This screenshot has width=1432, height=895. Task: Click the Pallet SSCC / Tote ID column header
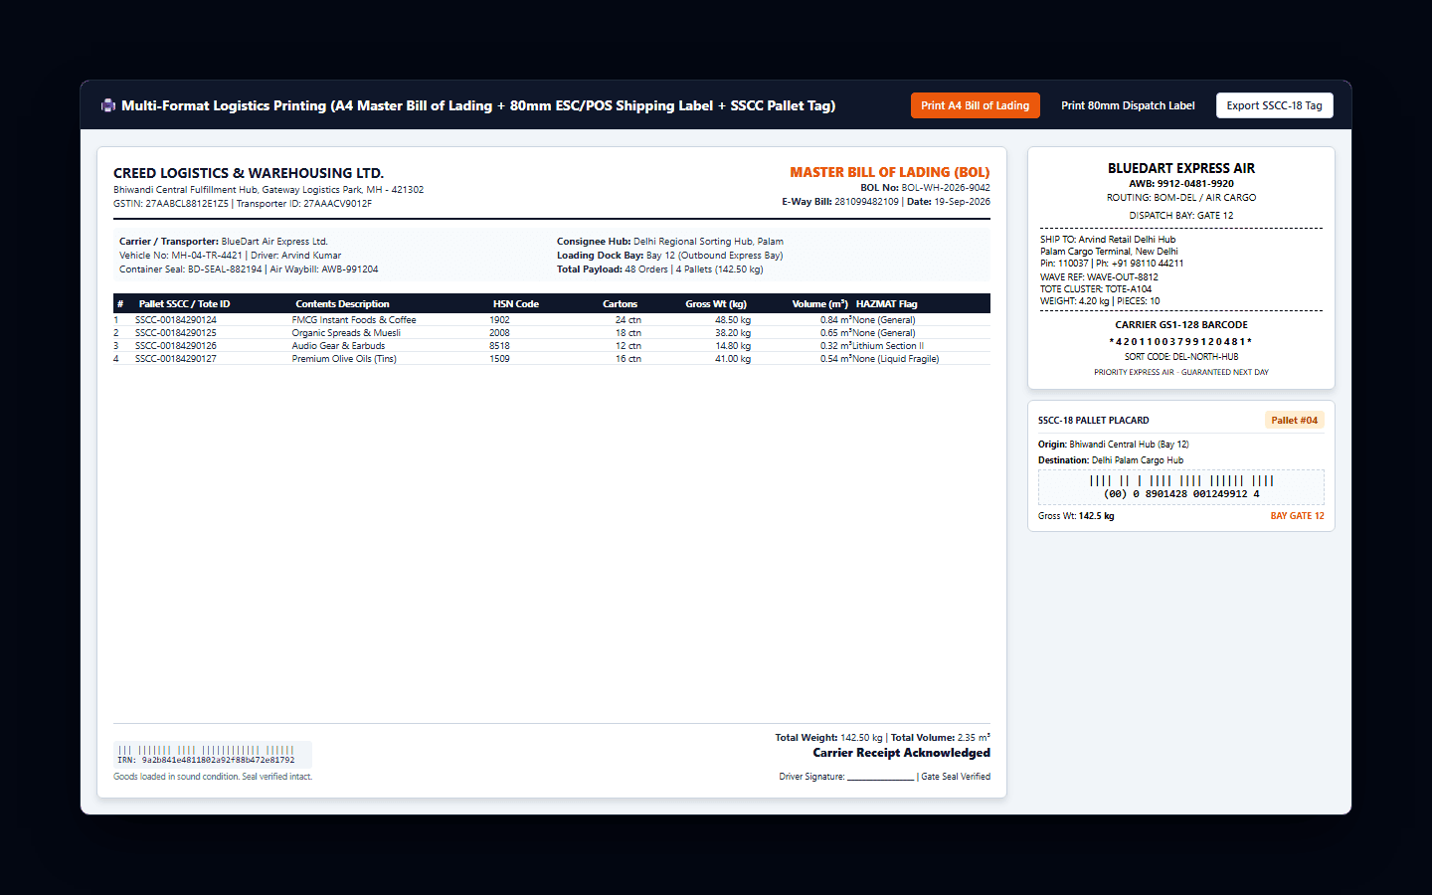[x=184, y=304]
